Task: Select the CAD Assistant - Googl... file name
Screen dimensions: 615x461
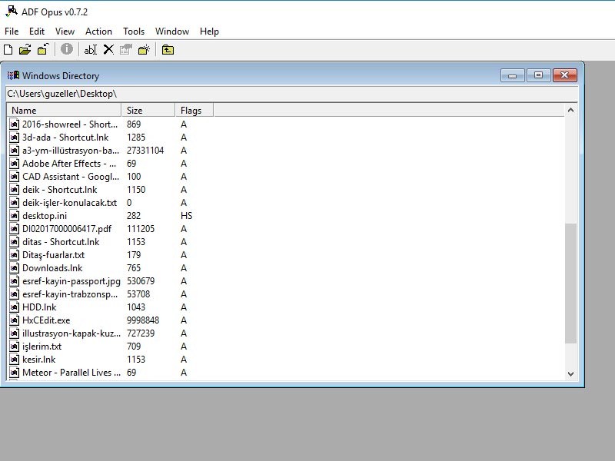Action: click(x=71, y=177)
